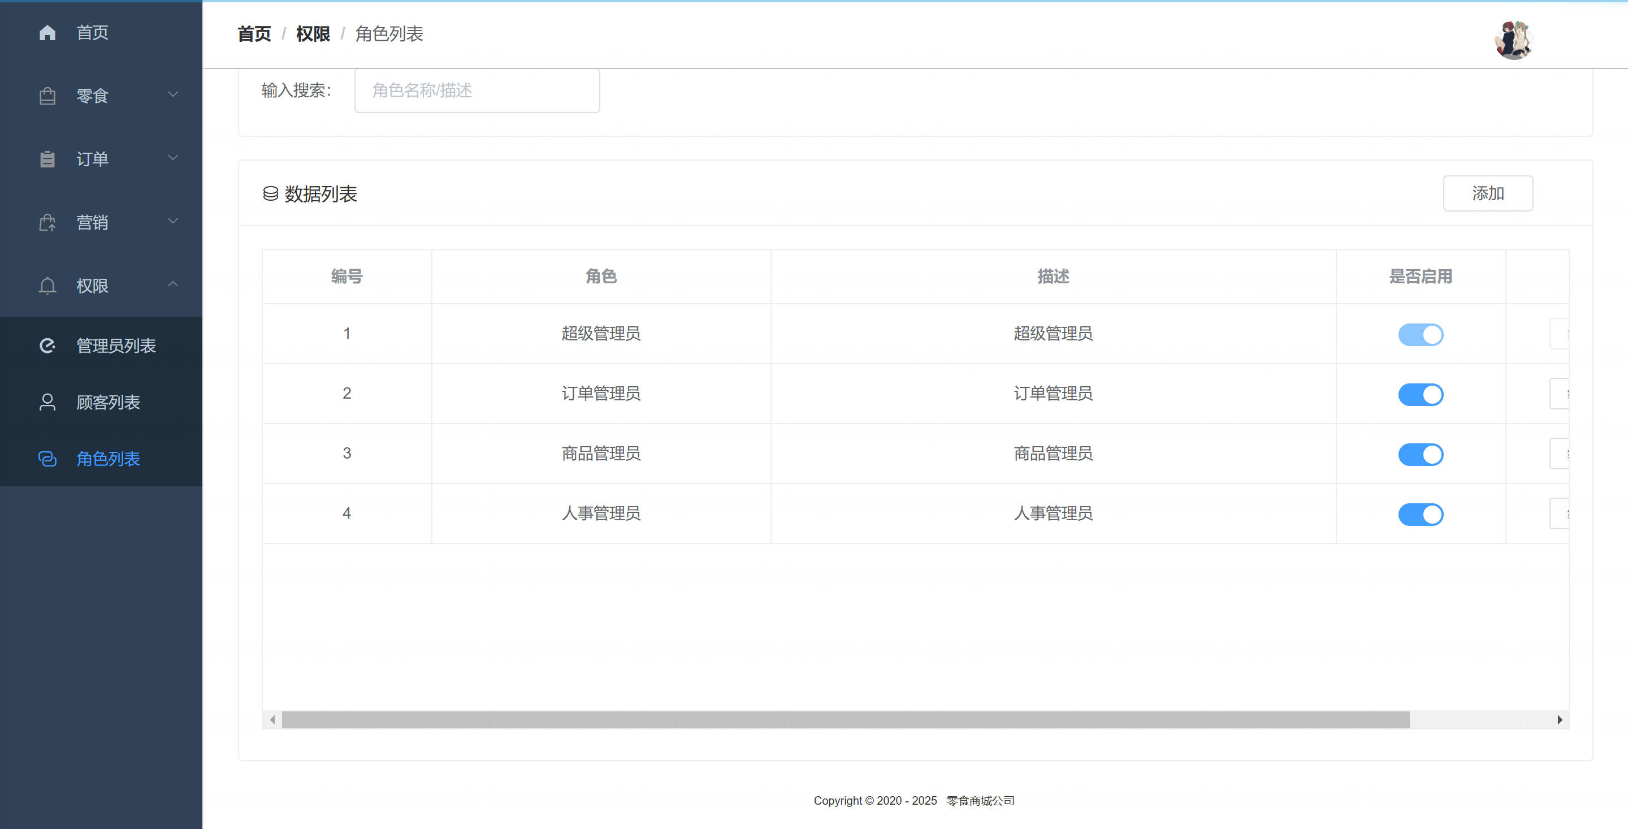
Task: Click the partial action button in 人事管理员 row
Action: 1559,513
